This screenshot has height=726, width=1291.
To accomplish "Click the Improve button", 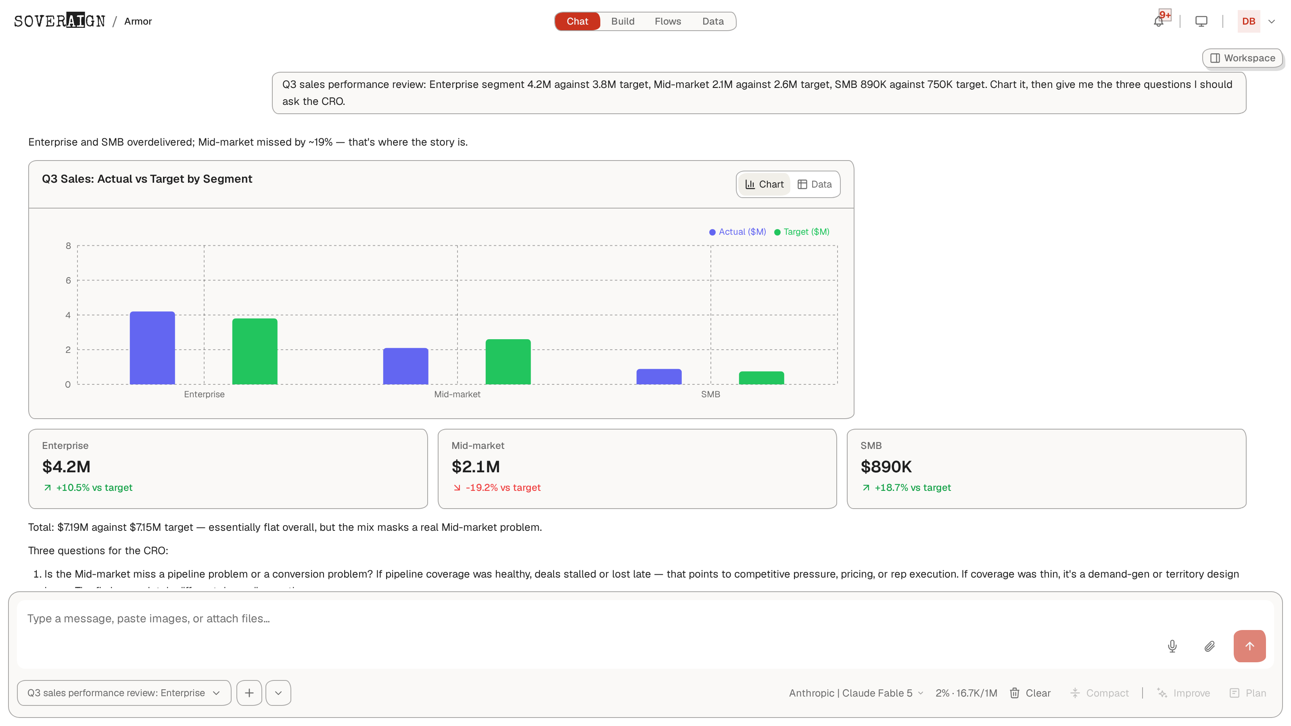I will [x=1183, y=693].
